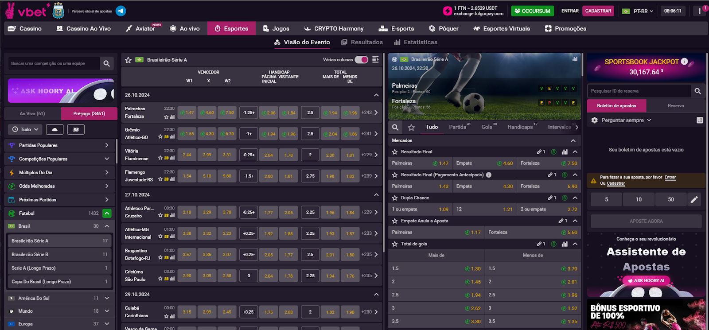Open the Aviator menu item
Screen dimensions: 709x330
coord(141,28)
